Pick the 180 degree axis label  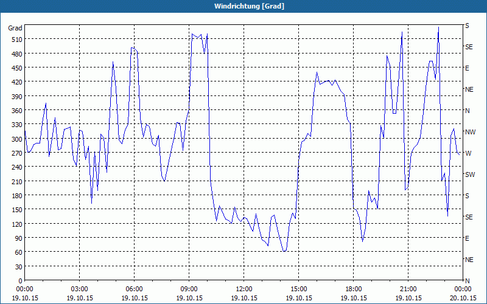[17, 196]
